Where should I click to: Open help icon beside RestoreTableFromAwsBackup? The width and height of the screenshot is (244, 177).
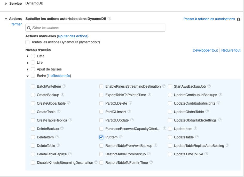(155, 145)
